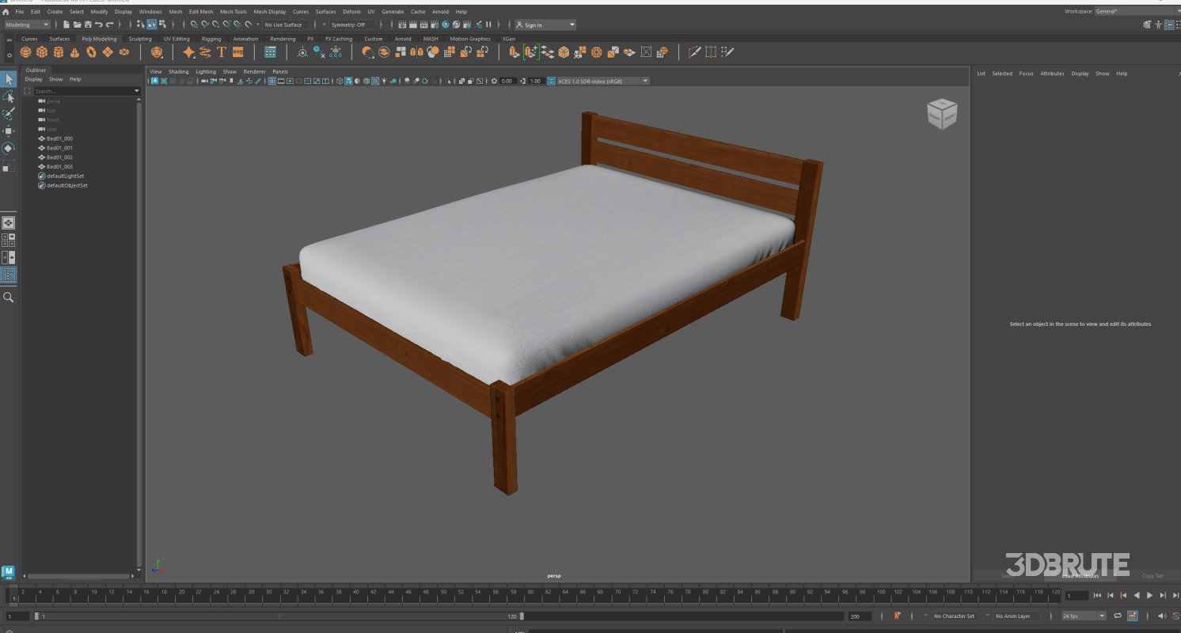1181x633 pixels.
Task: Click the Sign In button
Action: click(x=535, y=25)
